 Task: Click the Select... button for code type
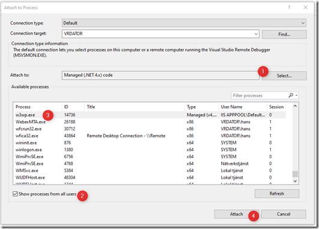coord(284,76)
